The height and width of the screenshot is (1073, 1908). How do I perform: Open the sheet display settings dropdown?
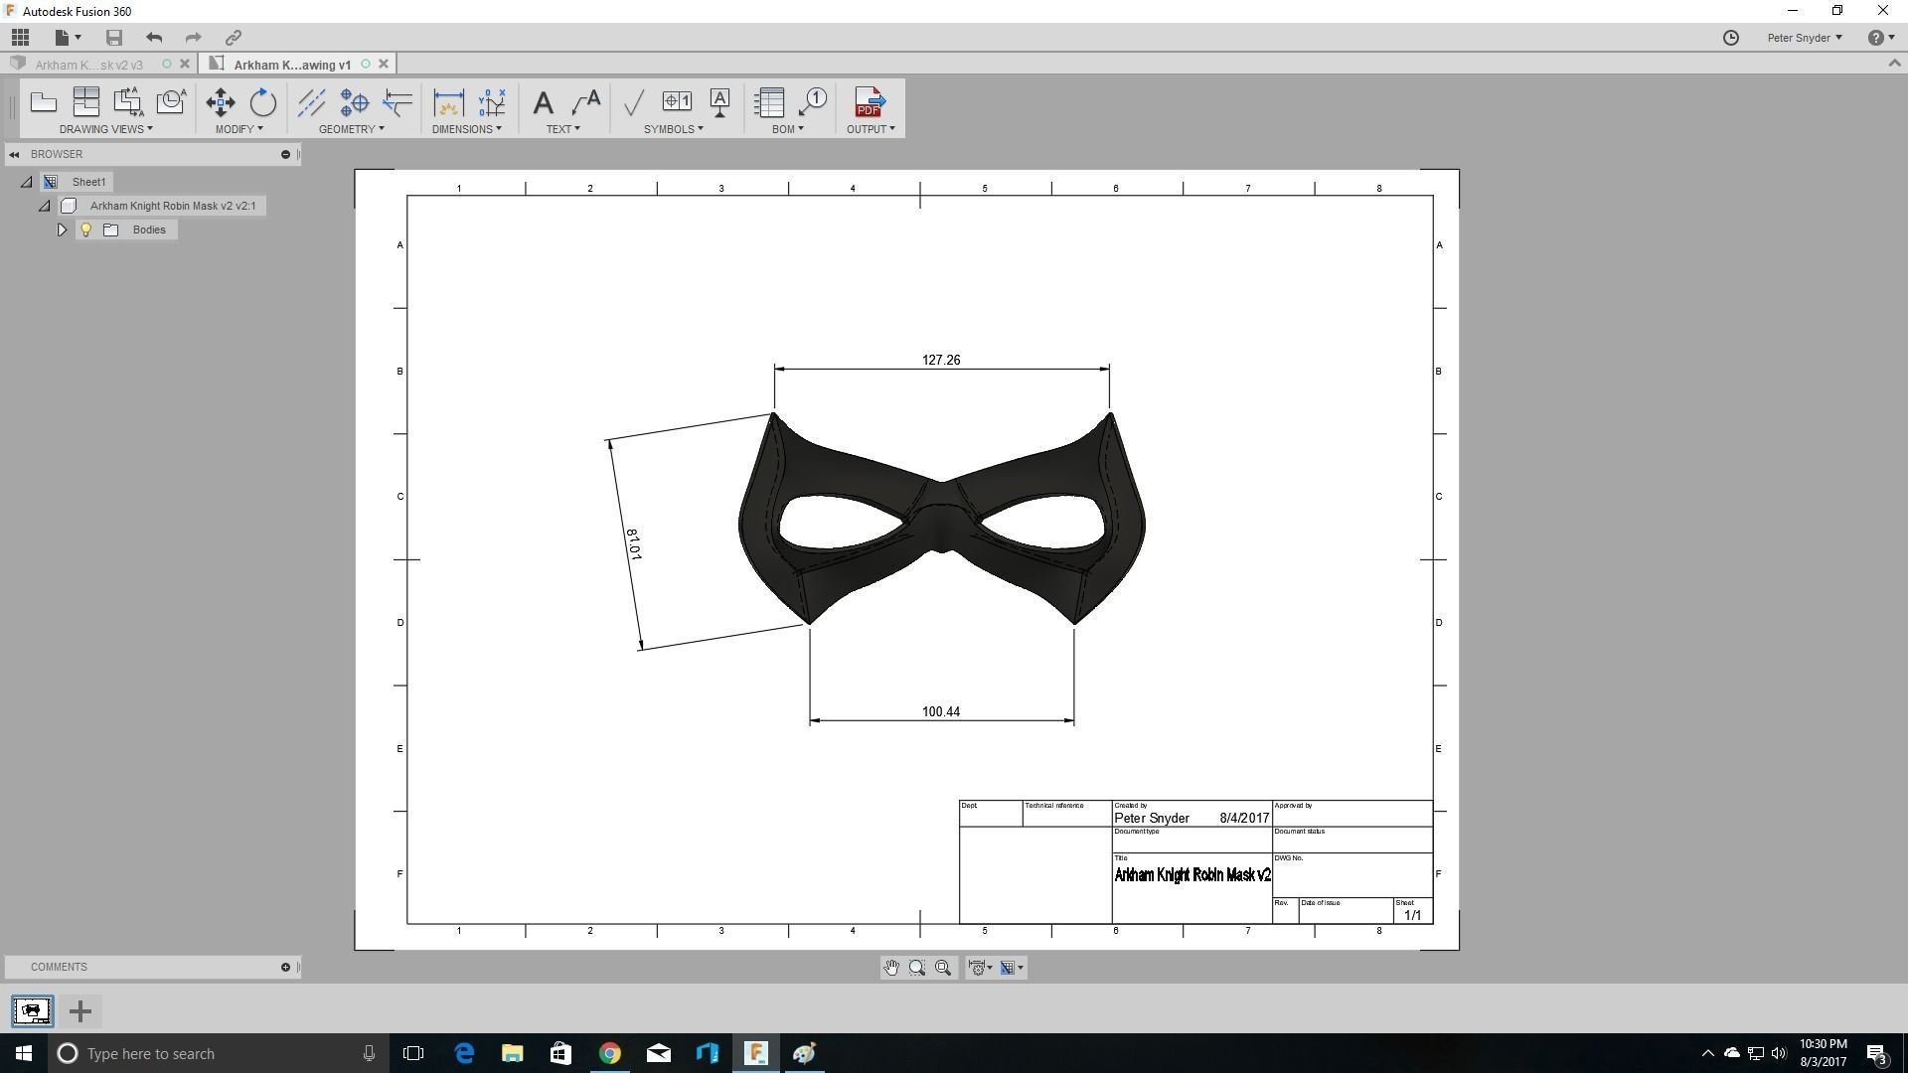pyautogui.click(x=1012, y=968)
